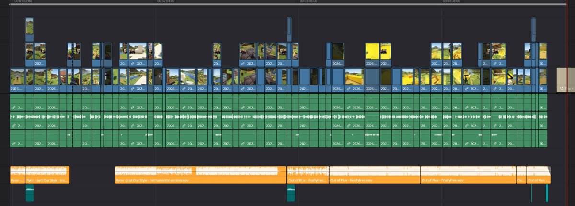Select the first 'Out of Flux - finallyfree...' clip
The image size is (575, 206).
(x=308, y=175)
